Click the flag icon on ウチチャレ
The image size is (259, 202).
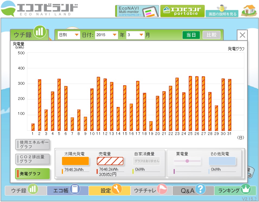pos(162,189)
